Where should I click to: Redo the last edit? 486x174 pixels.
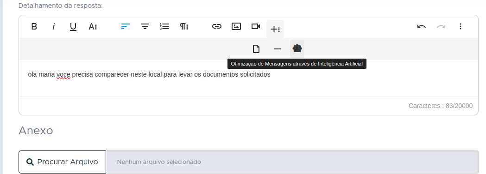441,26
